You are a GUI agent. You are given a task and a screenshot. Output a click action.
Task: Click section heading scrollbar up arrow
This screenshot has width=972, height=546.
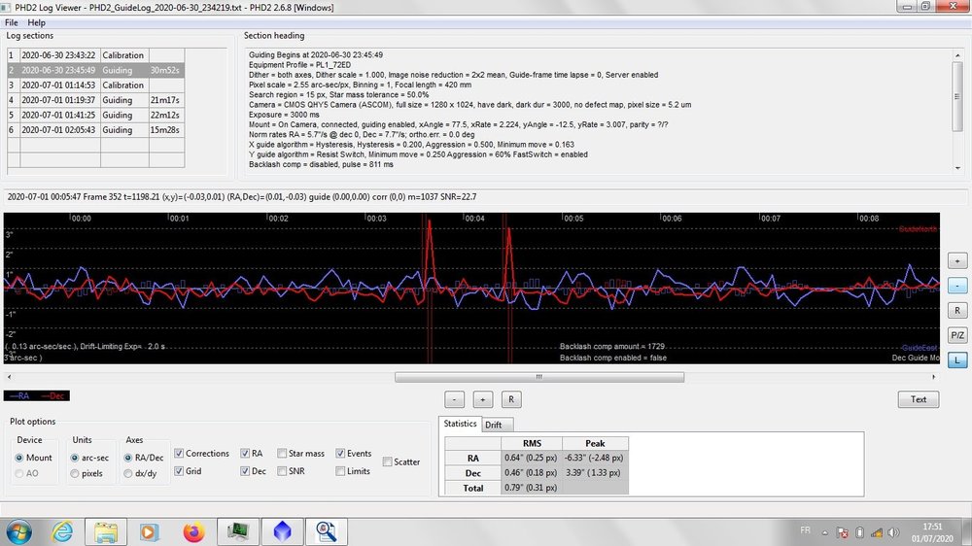coord(957,55)
